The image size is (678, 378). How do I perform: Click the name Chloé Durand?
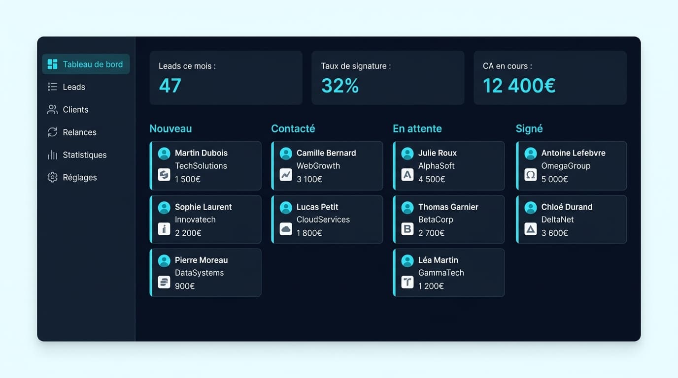(567, 207)
